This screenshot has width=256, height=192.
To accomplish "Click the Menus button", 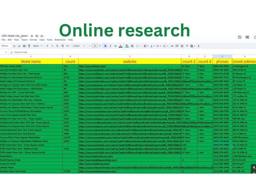I will (x=5, y=46).
